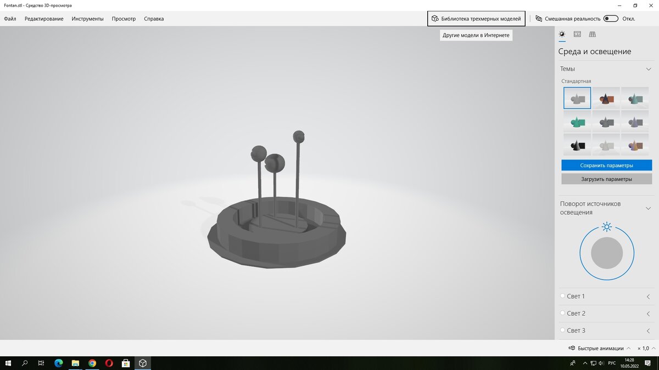Open the Windows Start menu
Screen dimensions: 659x370
(x=8, y=363)
